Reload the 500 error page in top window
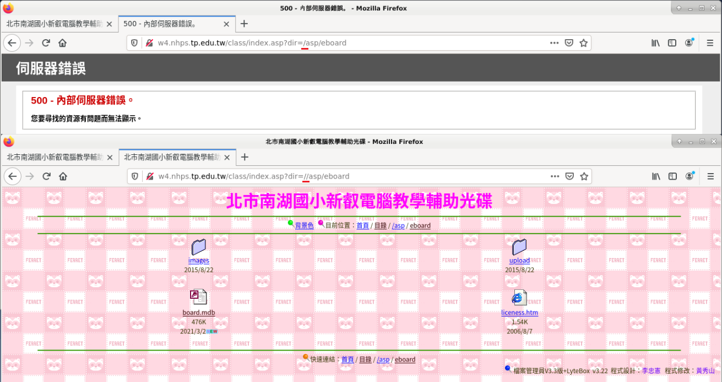Image resolution: width=722 pixels, height=382 pixels. [46, 43]
